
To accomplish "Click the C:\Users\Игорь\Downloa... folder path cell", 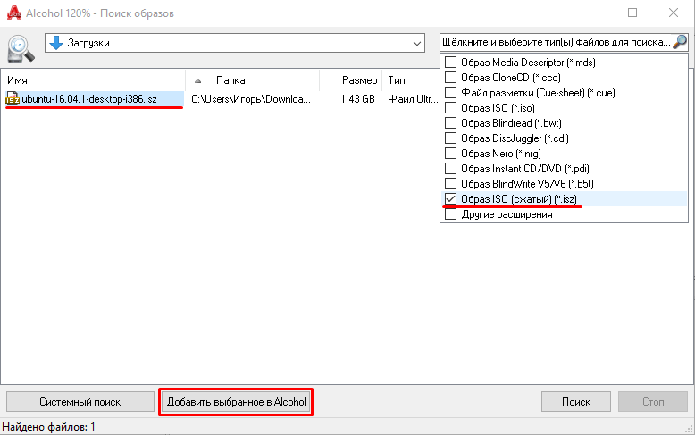I will tap(251, 99).
